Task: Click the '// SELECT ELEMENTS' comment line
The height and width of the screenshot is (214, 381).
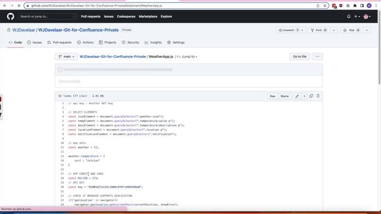Action: point(82,112)
